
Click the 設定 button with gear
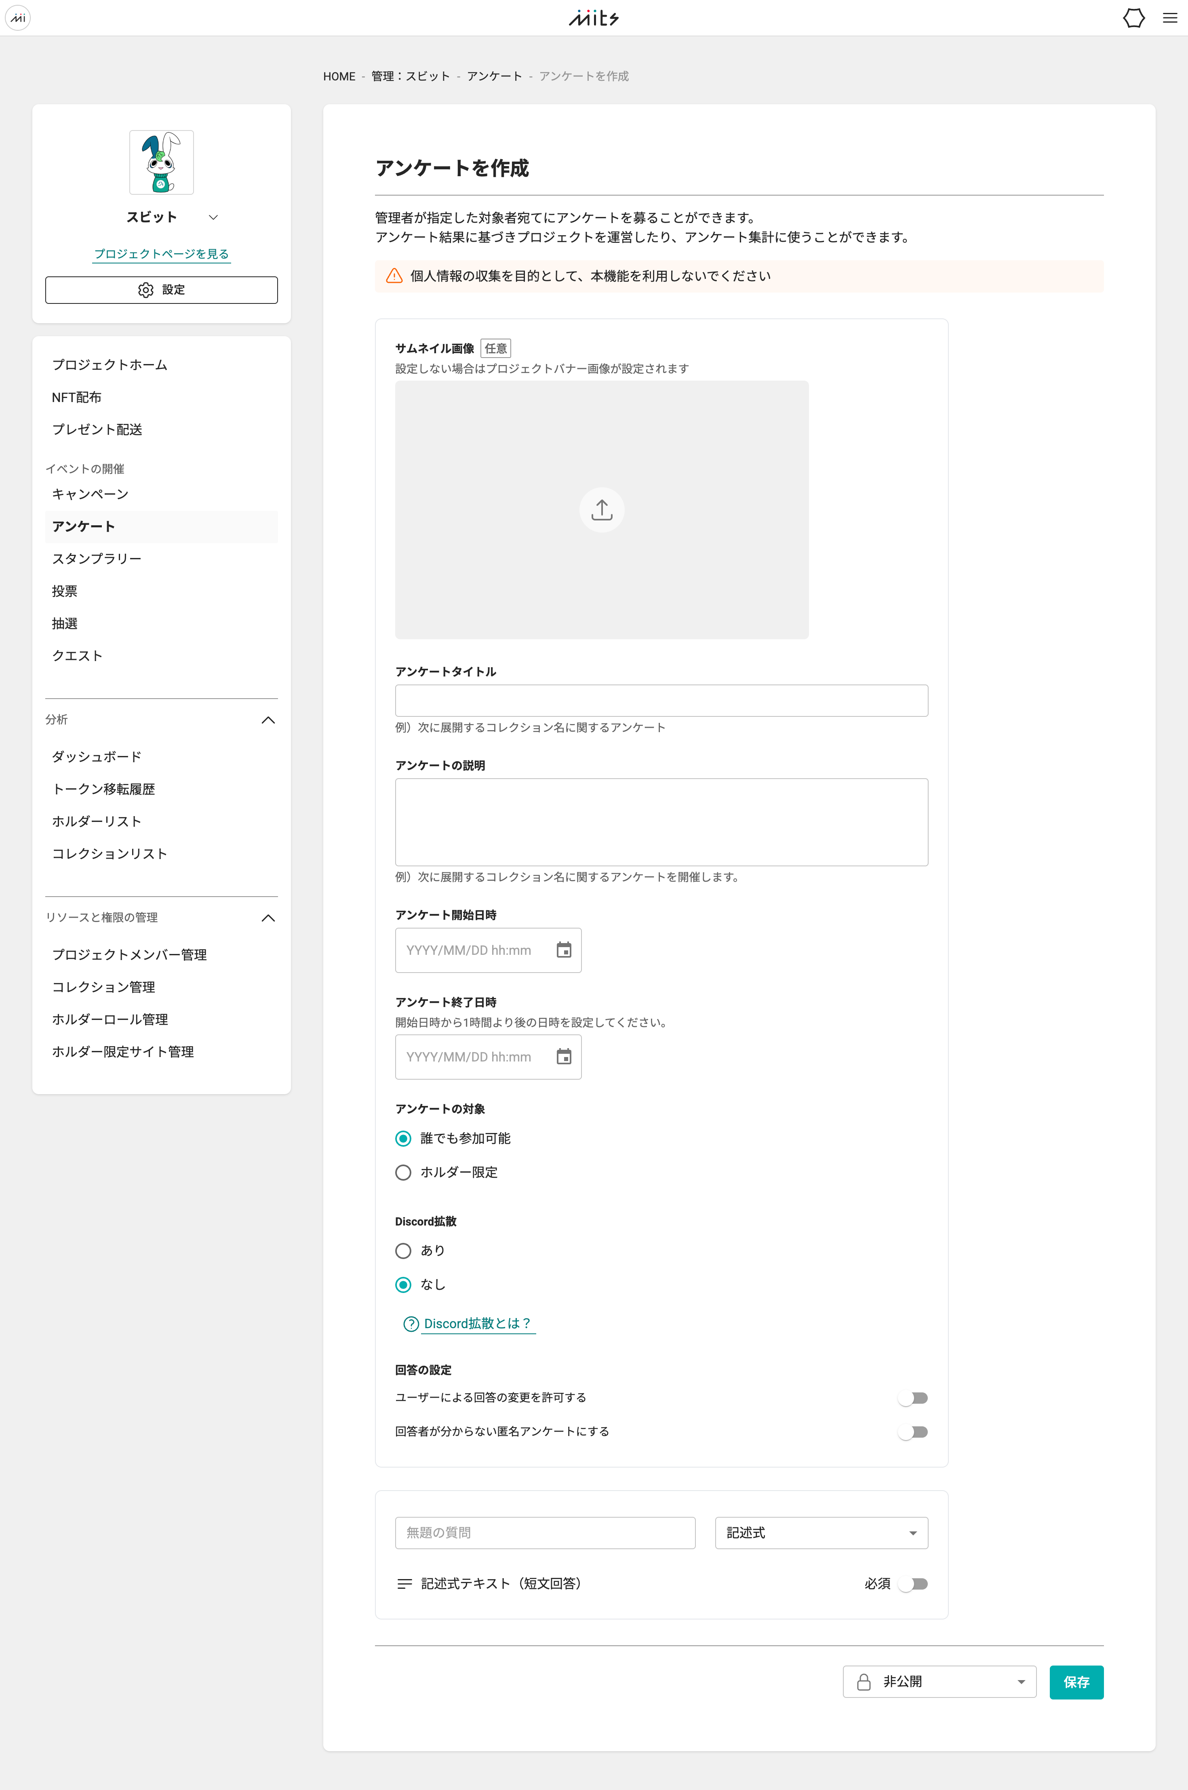pos(161,290)
